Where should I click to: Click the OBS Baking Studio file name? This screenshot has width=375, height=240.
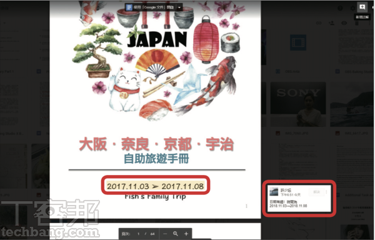point(359,72)
